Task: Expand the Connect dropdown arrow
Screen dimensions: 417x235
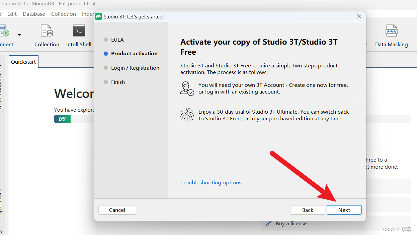Action: coord(19,35)
